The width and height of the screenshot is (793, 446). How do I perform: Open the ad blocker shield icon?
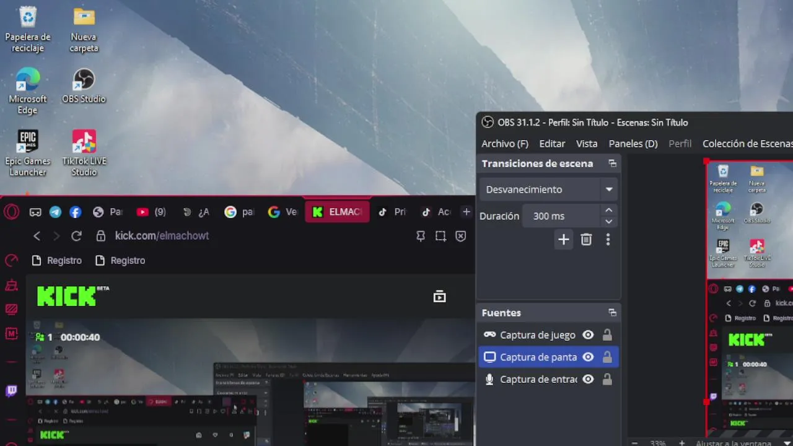[x=460, y=236]
